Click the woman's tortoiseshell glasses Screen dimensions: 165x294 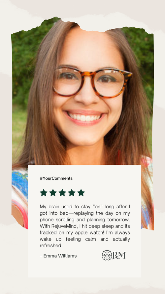coord(92,82)
